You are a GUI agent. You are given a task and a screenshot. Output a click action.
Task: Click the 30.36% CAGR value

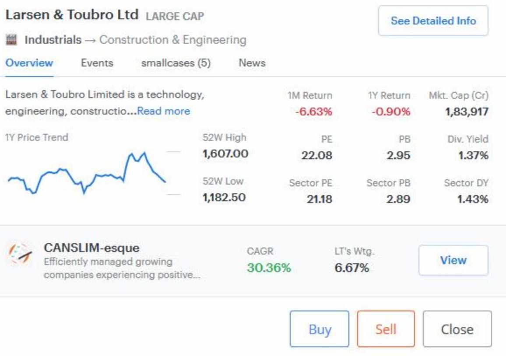[x=268, y=268]
